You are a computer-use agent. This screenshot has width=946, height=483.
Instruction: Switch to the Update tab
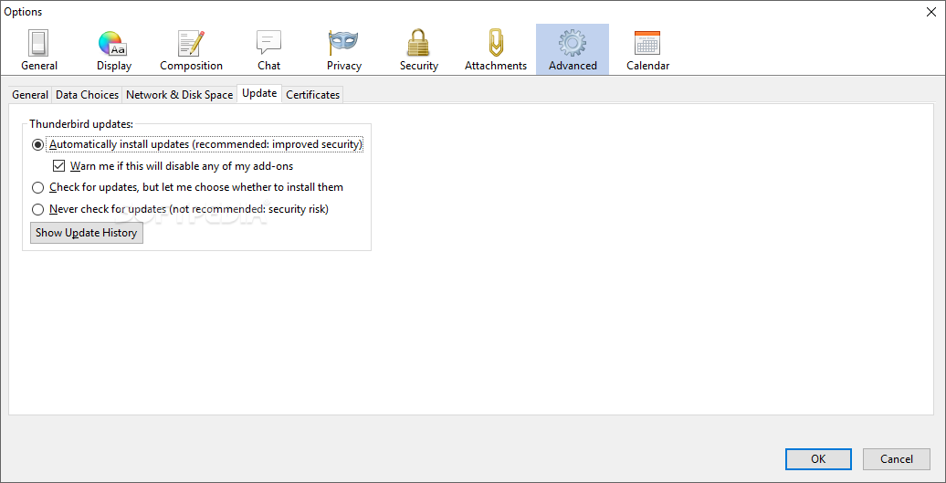pyautogui.click(x=259, y=93)
